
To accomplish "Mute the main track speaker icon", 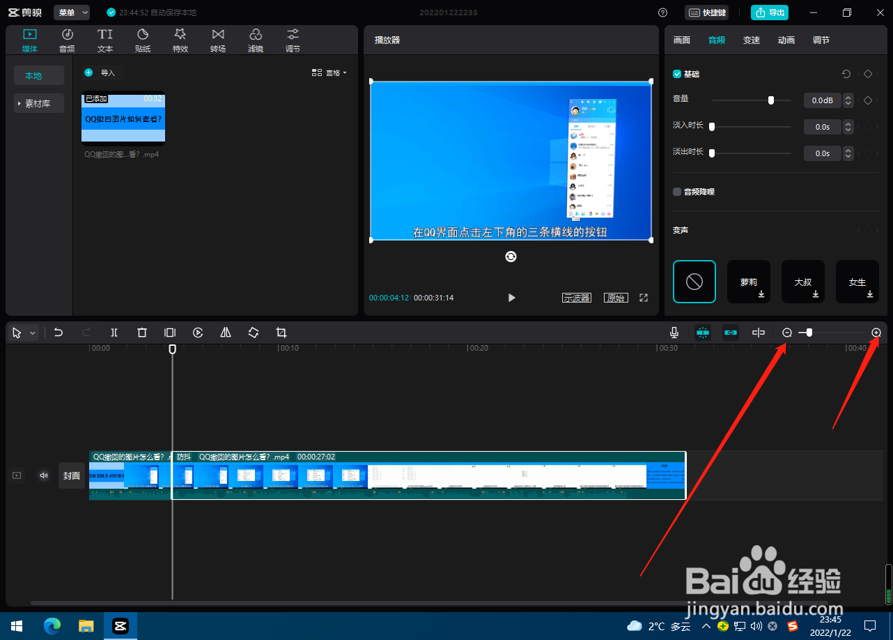I will [44, 475].
